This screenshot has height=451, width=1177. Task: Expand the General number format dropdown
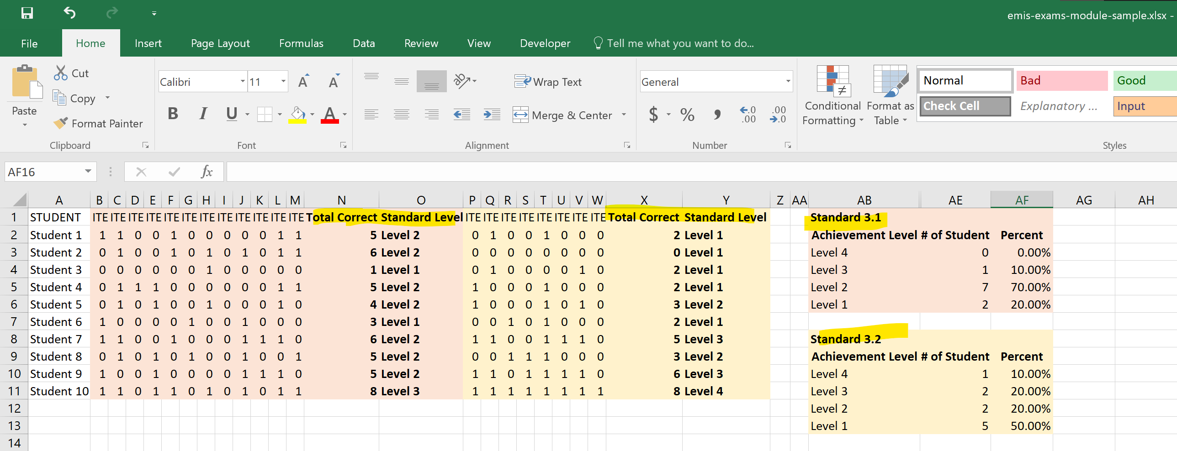[788, 82]
